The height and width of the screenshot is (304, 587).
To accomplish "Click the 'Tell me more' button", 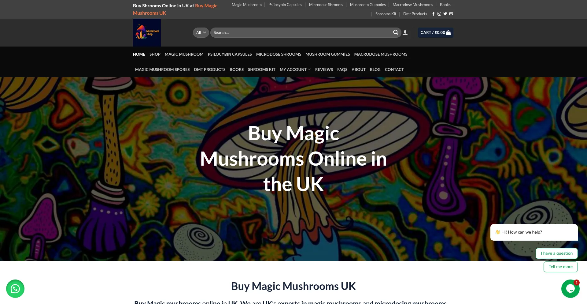I will click(560, 267).
